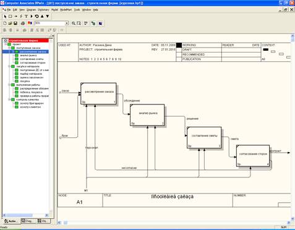295x230 pixels.
Task: Click the explorer panel horizontal scrollbar
Action: 26,215
